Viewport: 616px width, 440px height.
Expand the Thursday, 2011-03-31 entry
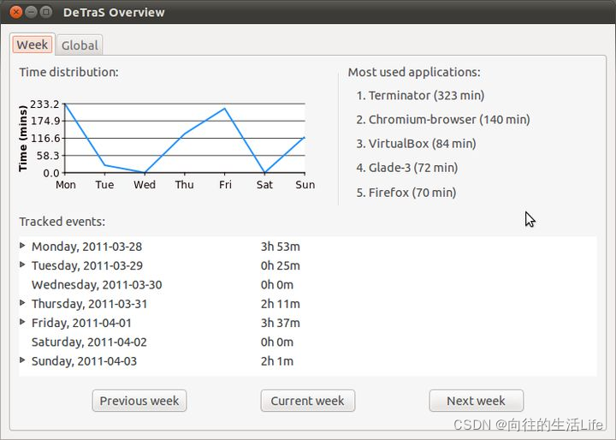22,303
